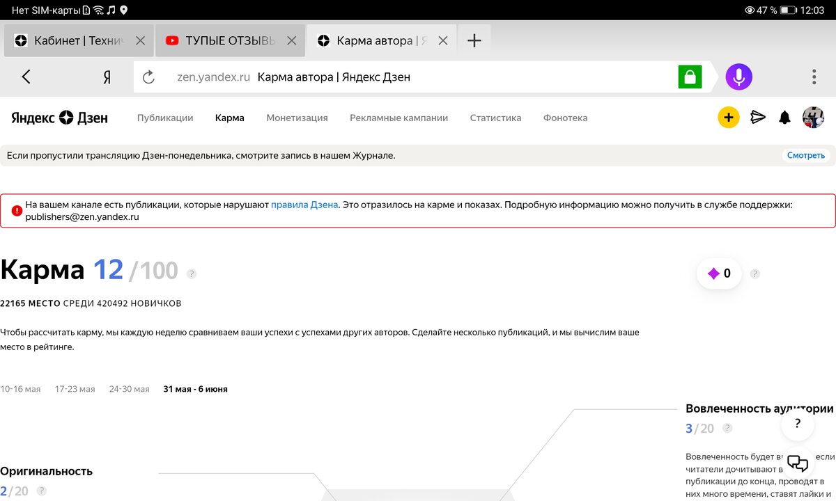836x501 pixels.
Task: Open the Карма section
Action: tap(230, 118)
